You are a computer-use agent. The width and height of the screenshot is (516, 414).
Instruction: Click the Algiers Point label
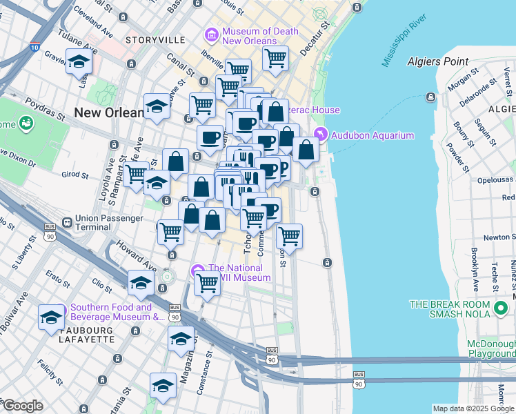coord(437,62)
